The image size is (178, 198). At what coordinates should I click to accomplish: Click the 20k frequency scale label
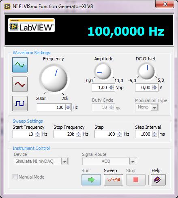pos(65,98)
